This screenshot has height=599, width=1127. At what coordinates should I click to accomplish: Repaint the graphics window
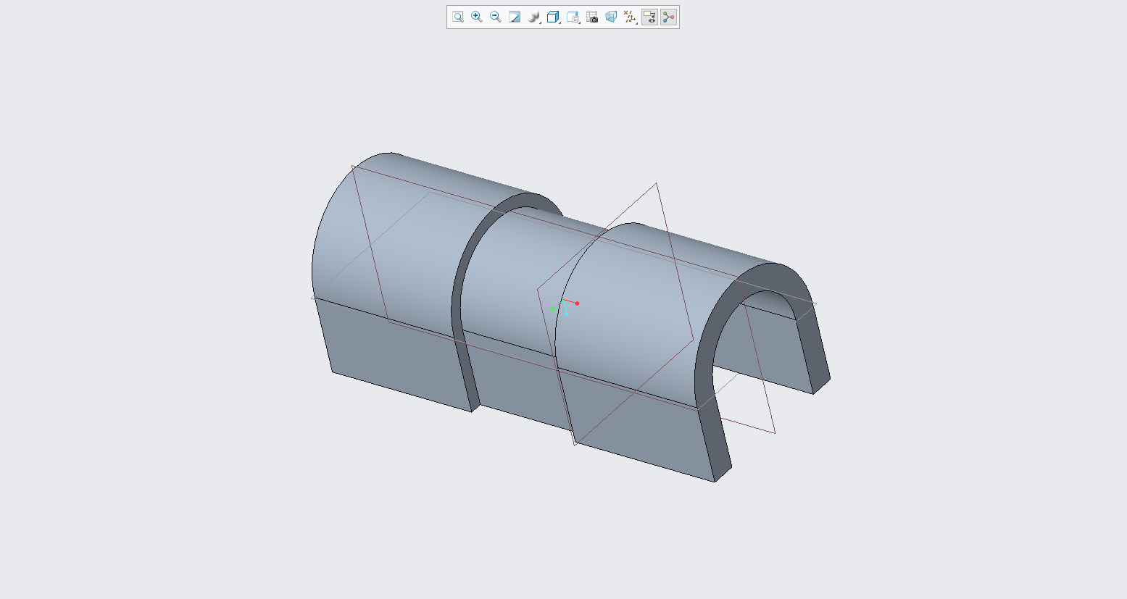click(515, 17)
